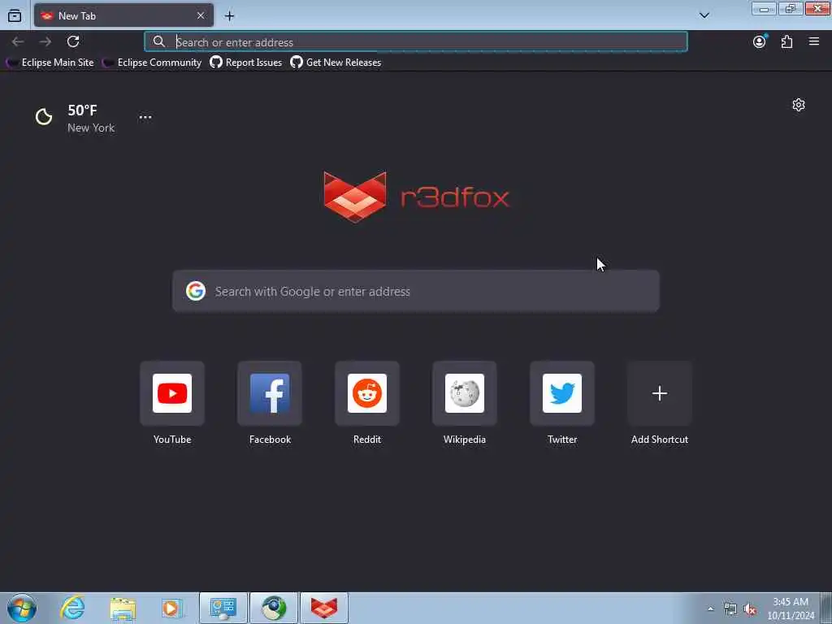The height and width of the screenshot is (624, 832).
Task: Open the account profile icon
Action: pyautogui.click(x=760, y=41)
